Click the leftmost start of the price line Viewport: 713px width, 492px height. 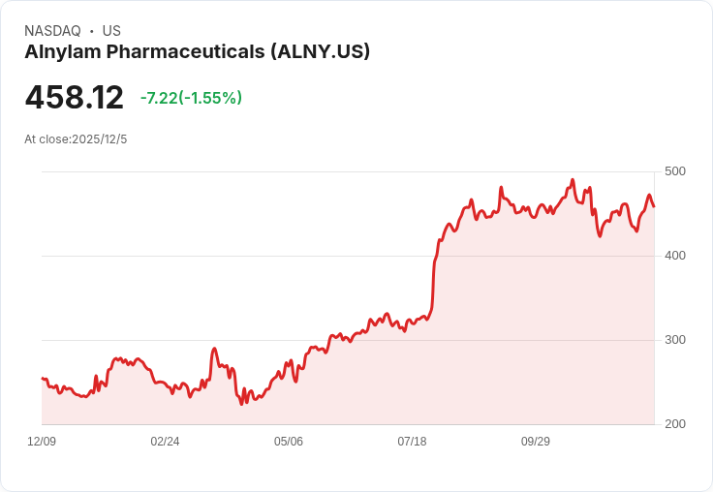point(43,379)
